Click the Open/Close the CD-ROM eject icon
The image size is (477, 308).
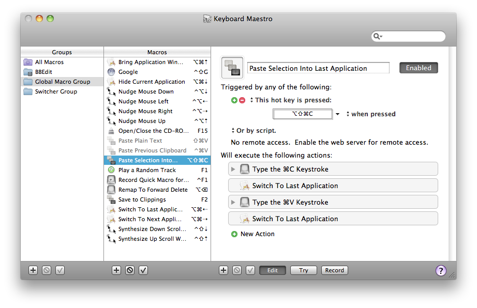point(111,131)
